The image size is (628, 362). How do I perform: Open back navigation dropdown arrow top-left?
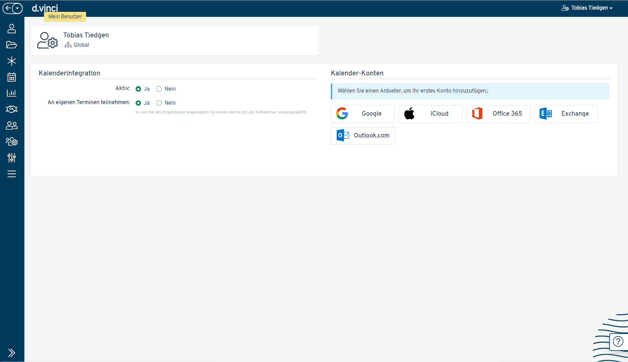click(17, 8)
